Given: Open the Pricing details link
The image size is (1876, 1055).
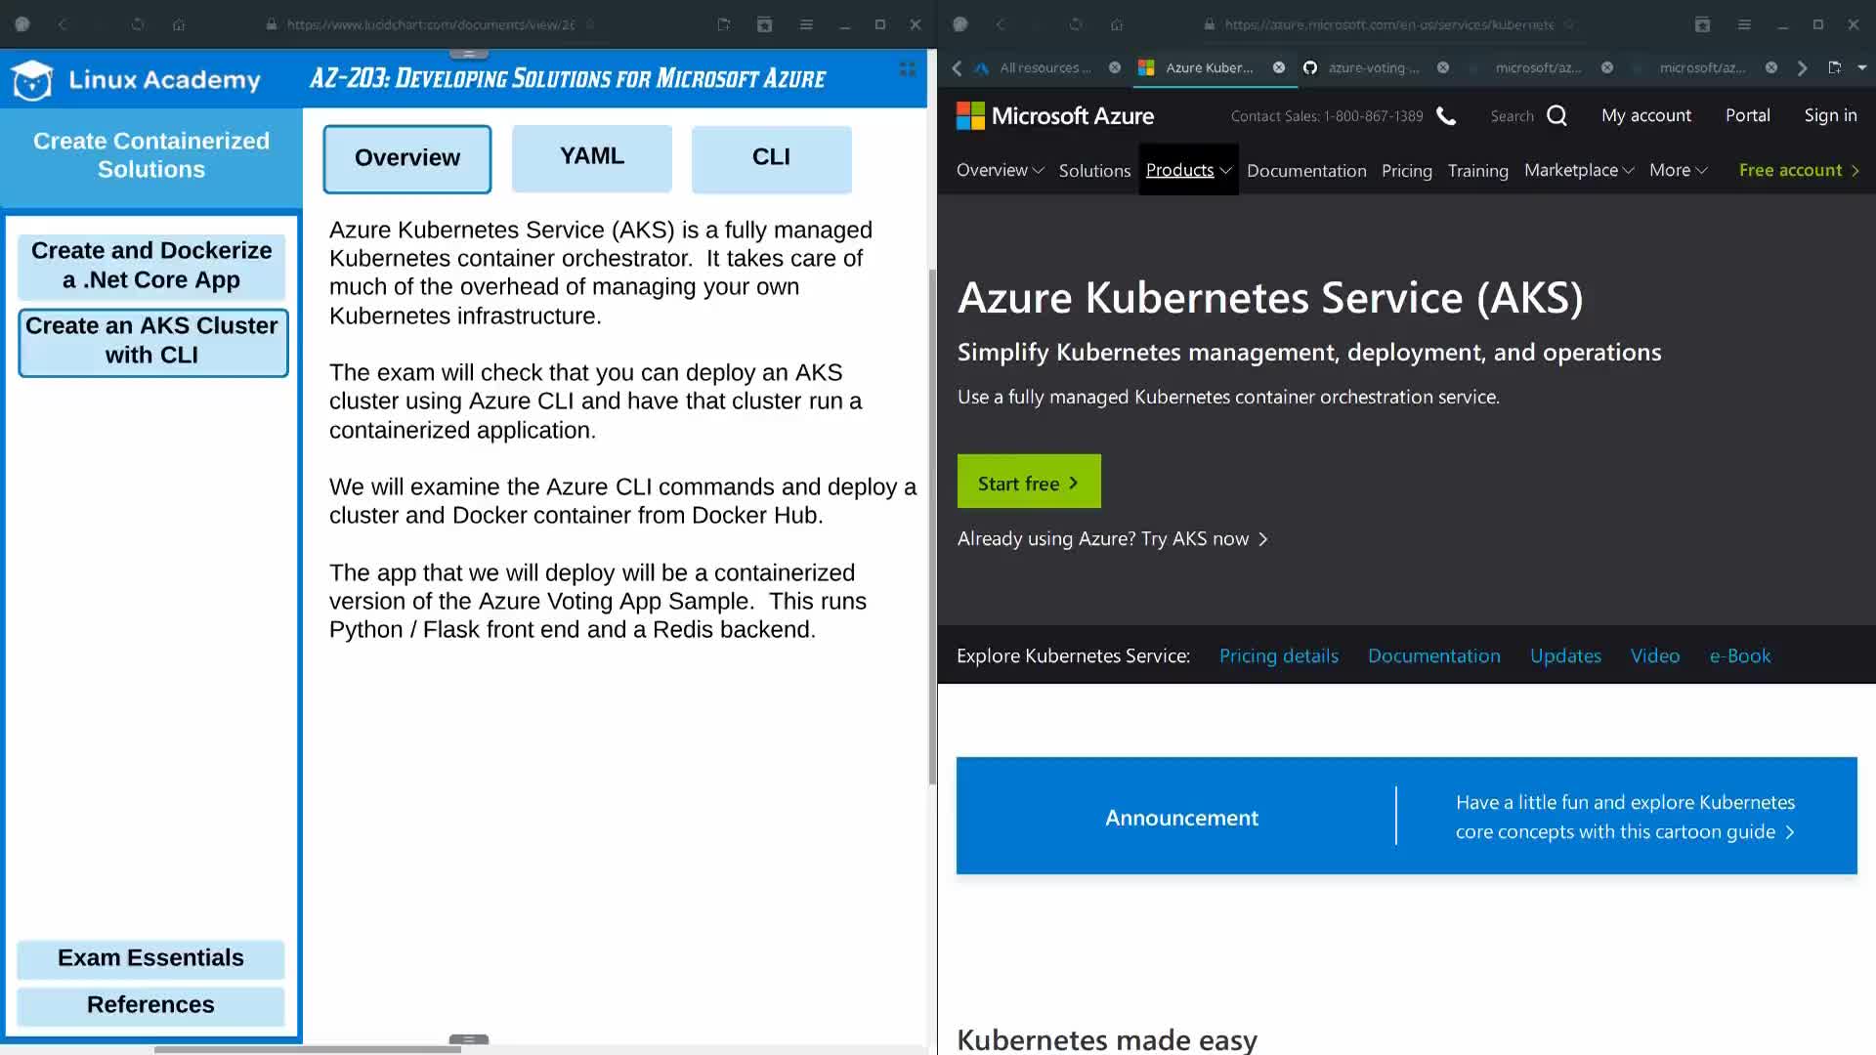Looking at the screenshot, I should [x=1278, y=656].
